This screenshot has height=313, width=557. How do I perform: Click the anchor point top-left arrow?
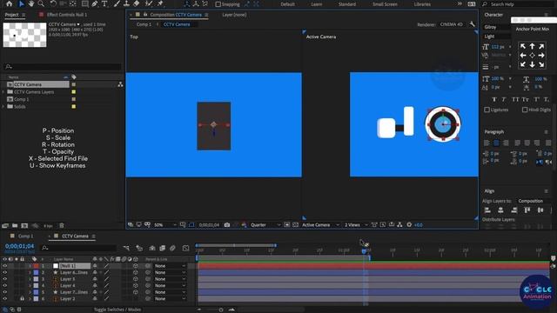[x=523, y=46]
